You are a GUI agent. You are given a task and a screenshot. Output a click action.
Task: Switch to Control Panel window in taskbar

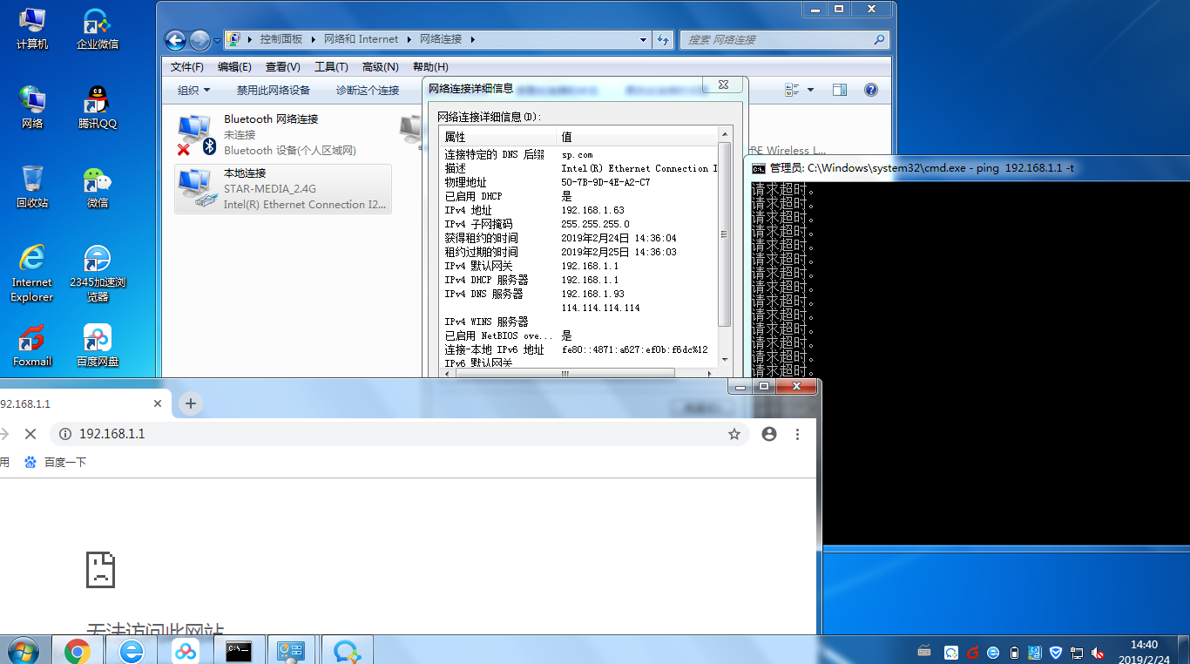[x=291, y=650]
